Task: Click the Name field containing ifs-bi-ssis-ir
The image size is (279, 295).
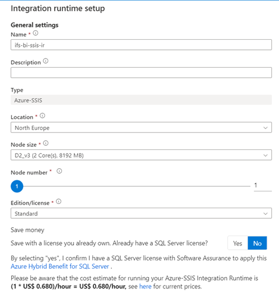Action: click(141, 45)
